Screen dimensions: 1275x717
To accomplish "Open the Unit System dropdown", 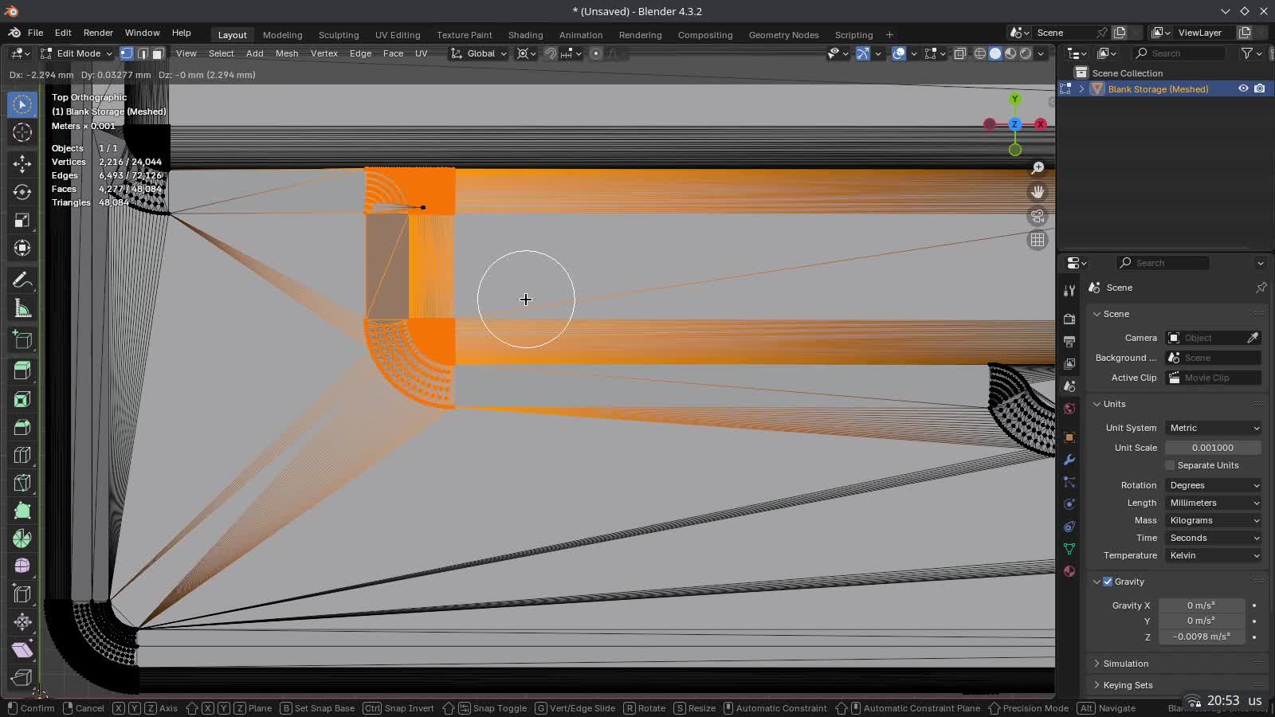I will click(x=1213, y=428).
